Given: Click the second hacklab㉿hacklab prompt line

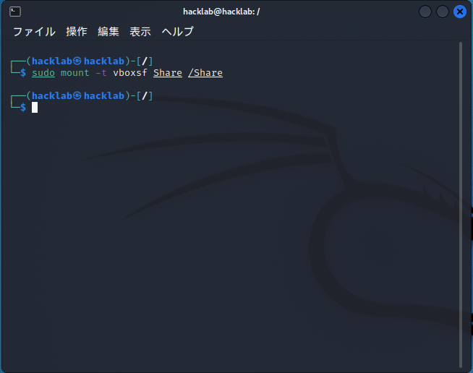Looking at the screenshot, I should [82, 96].
